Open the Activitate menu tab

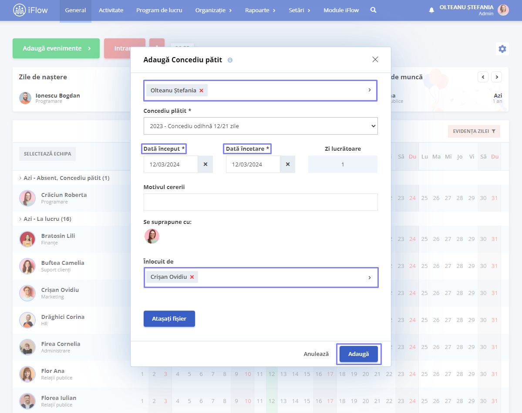pos(111,10)
